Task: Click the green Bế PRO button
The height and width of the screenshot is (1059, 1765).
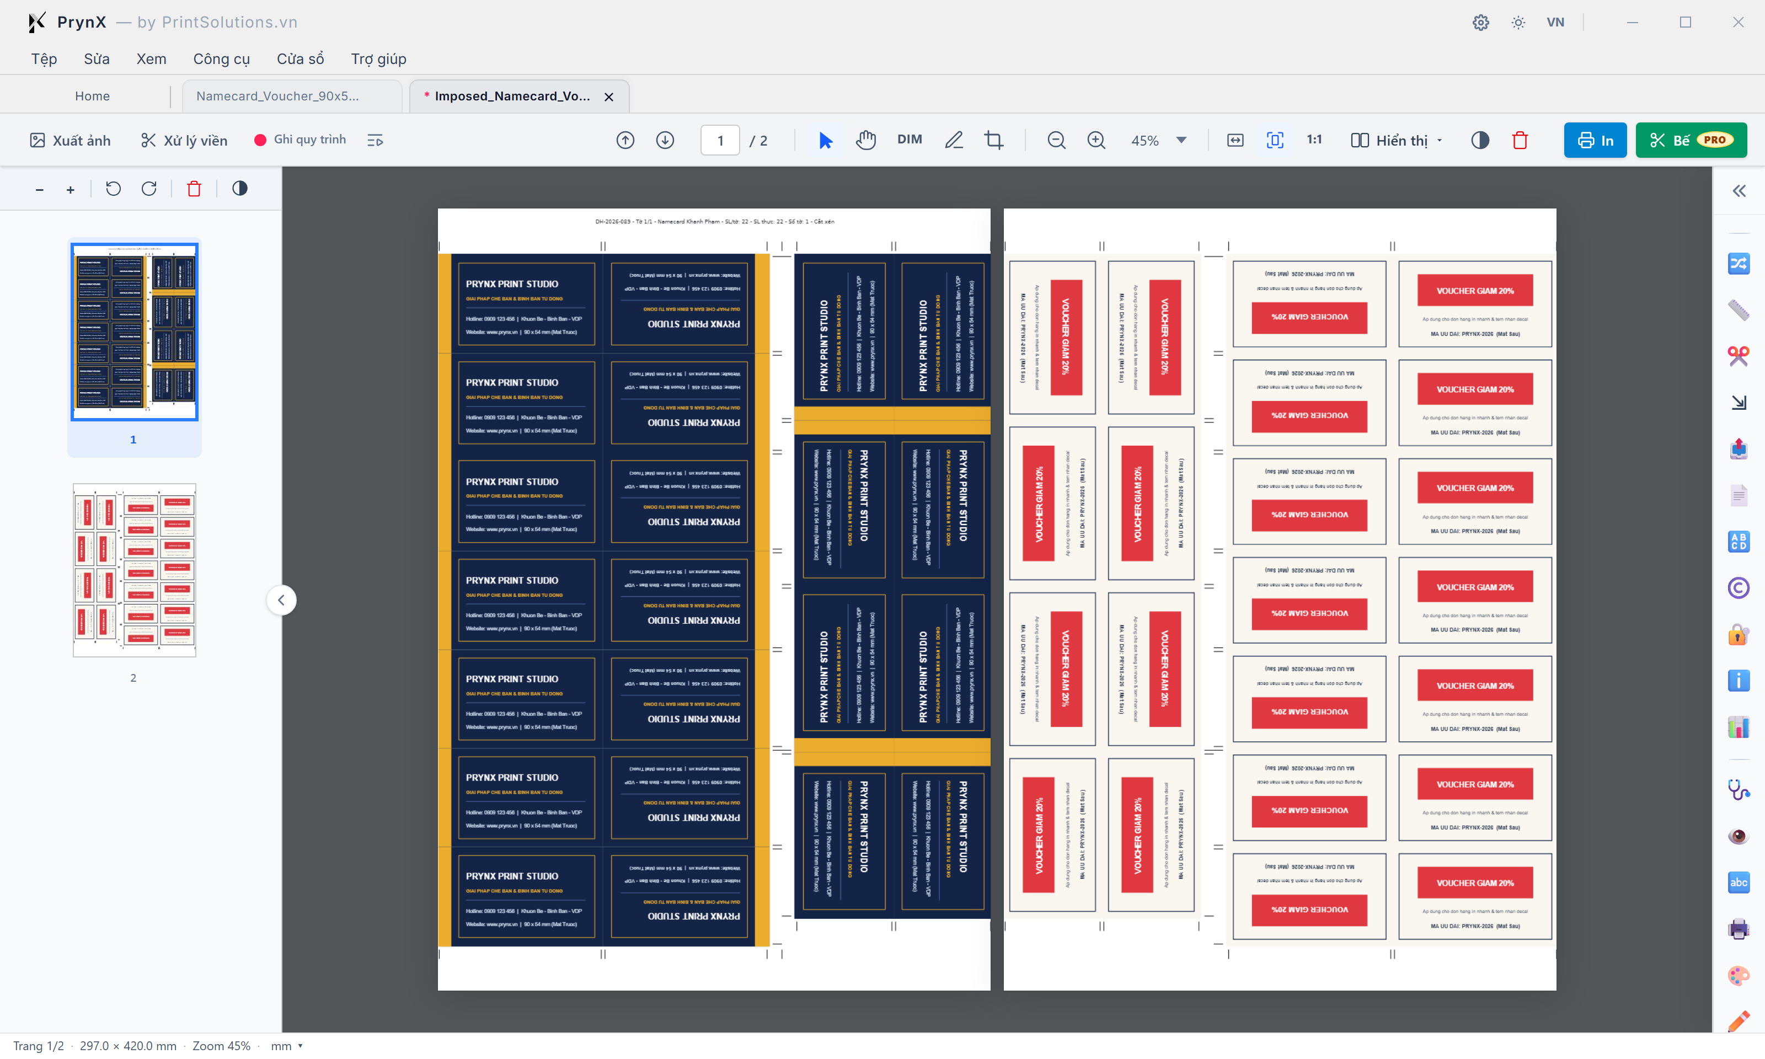Action: [1691, 140]
